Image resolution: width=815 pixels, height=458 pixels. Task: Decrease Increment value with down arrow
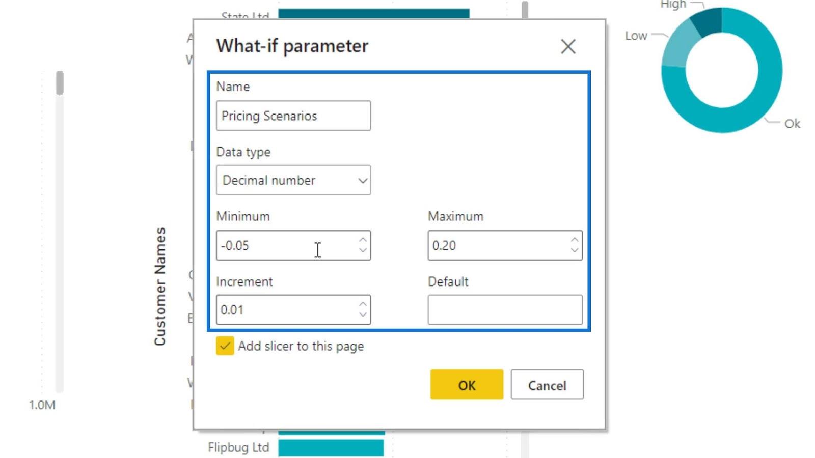point(362,314)
